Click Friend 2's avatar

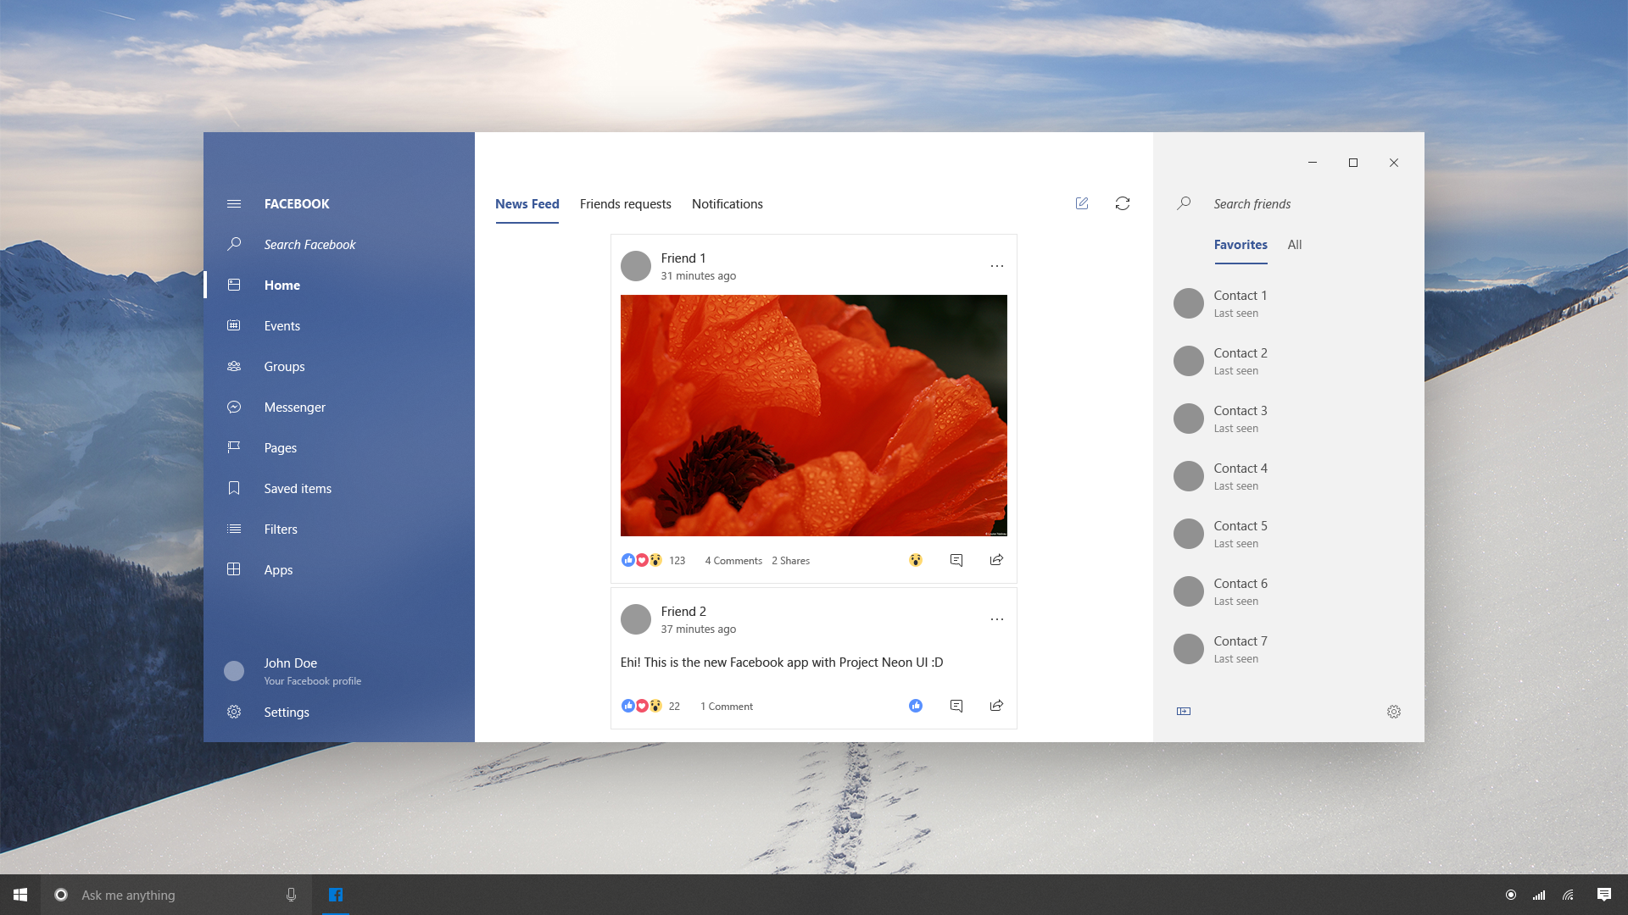[636, 619]
